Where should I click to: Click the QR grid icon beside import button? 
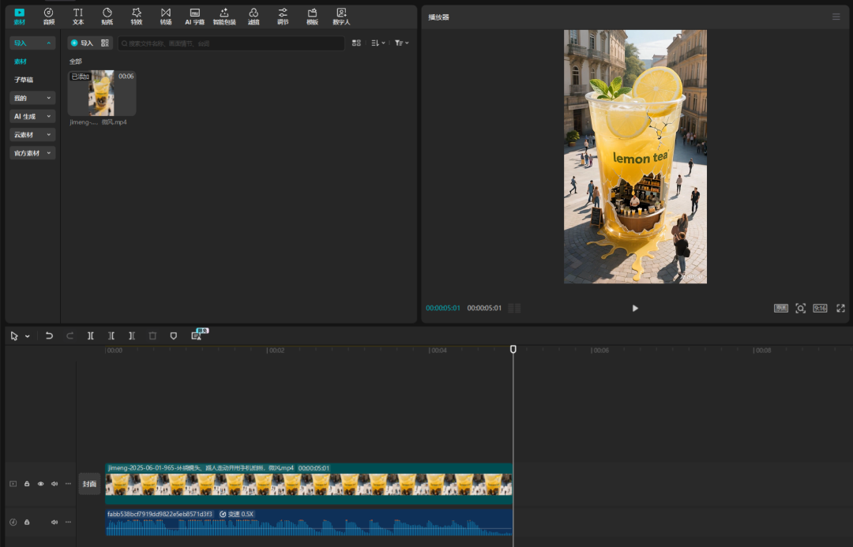click(105, 43)
